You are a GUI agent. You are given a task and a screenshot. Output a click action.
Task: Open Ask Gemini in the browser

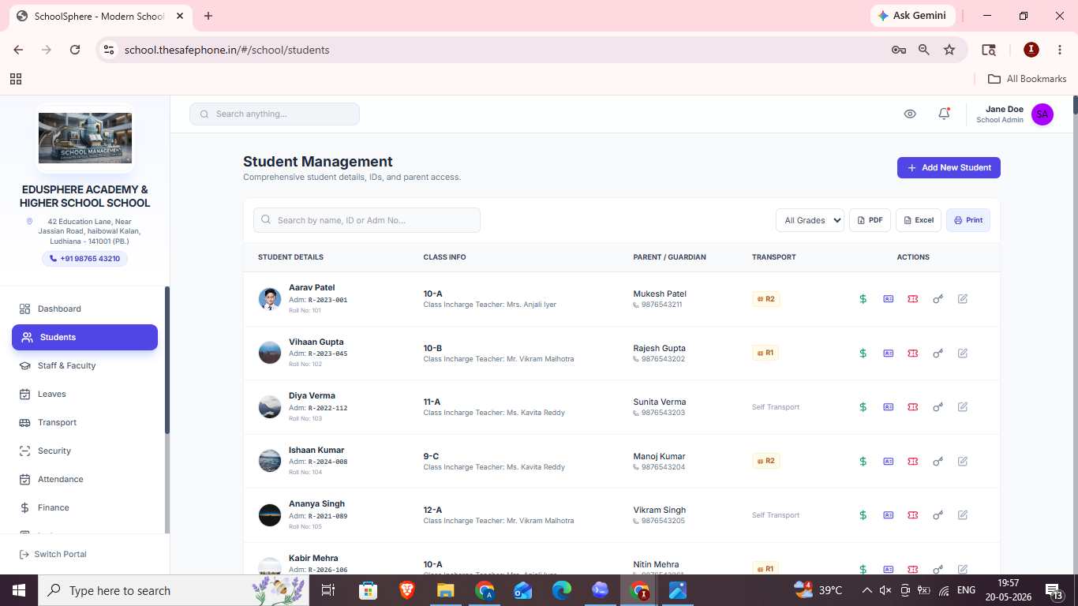click(x=913, y=16)
